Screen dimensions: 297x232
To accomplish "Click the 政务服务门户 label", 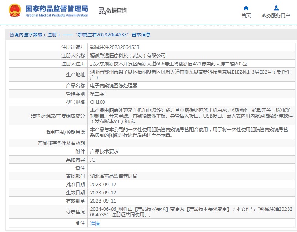I will [x=276, y=16].
